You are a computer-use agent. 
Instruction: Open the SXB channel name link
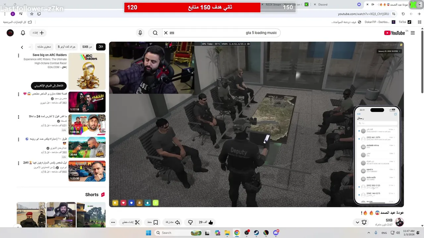389,220
